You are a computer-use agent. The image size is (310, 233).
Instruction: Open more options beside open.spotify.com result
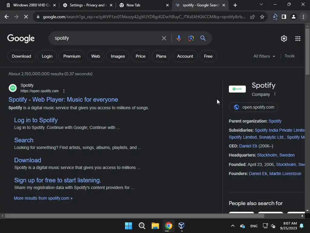pyautogui.click(x=64, y=91)
